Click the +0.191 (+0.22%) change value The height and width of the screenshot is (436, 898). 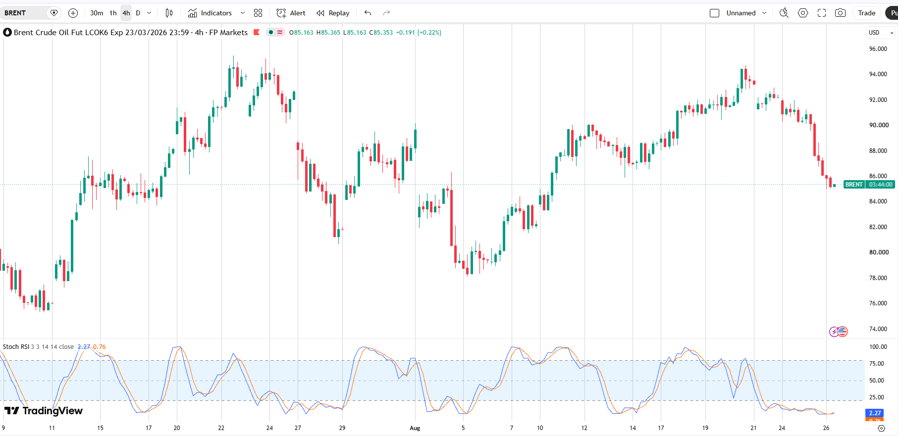[x=419, y=33]
